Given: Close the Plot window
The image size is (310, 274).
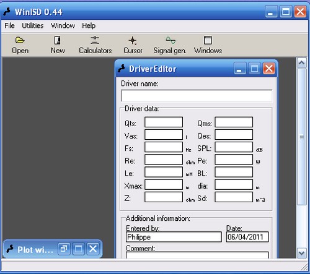Looking at the screenshot, I should pos(93,249).
